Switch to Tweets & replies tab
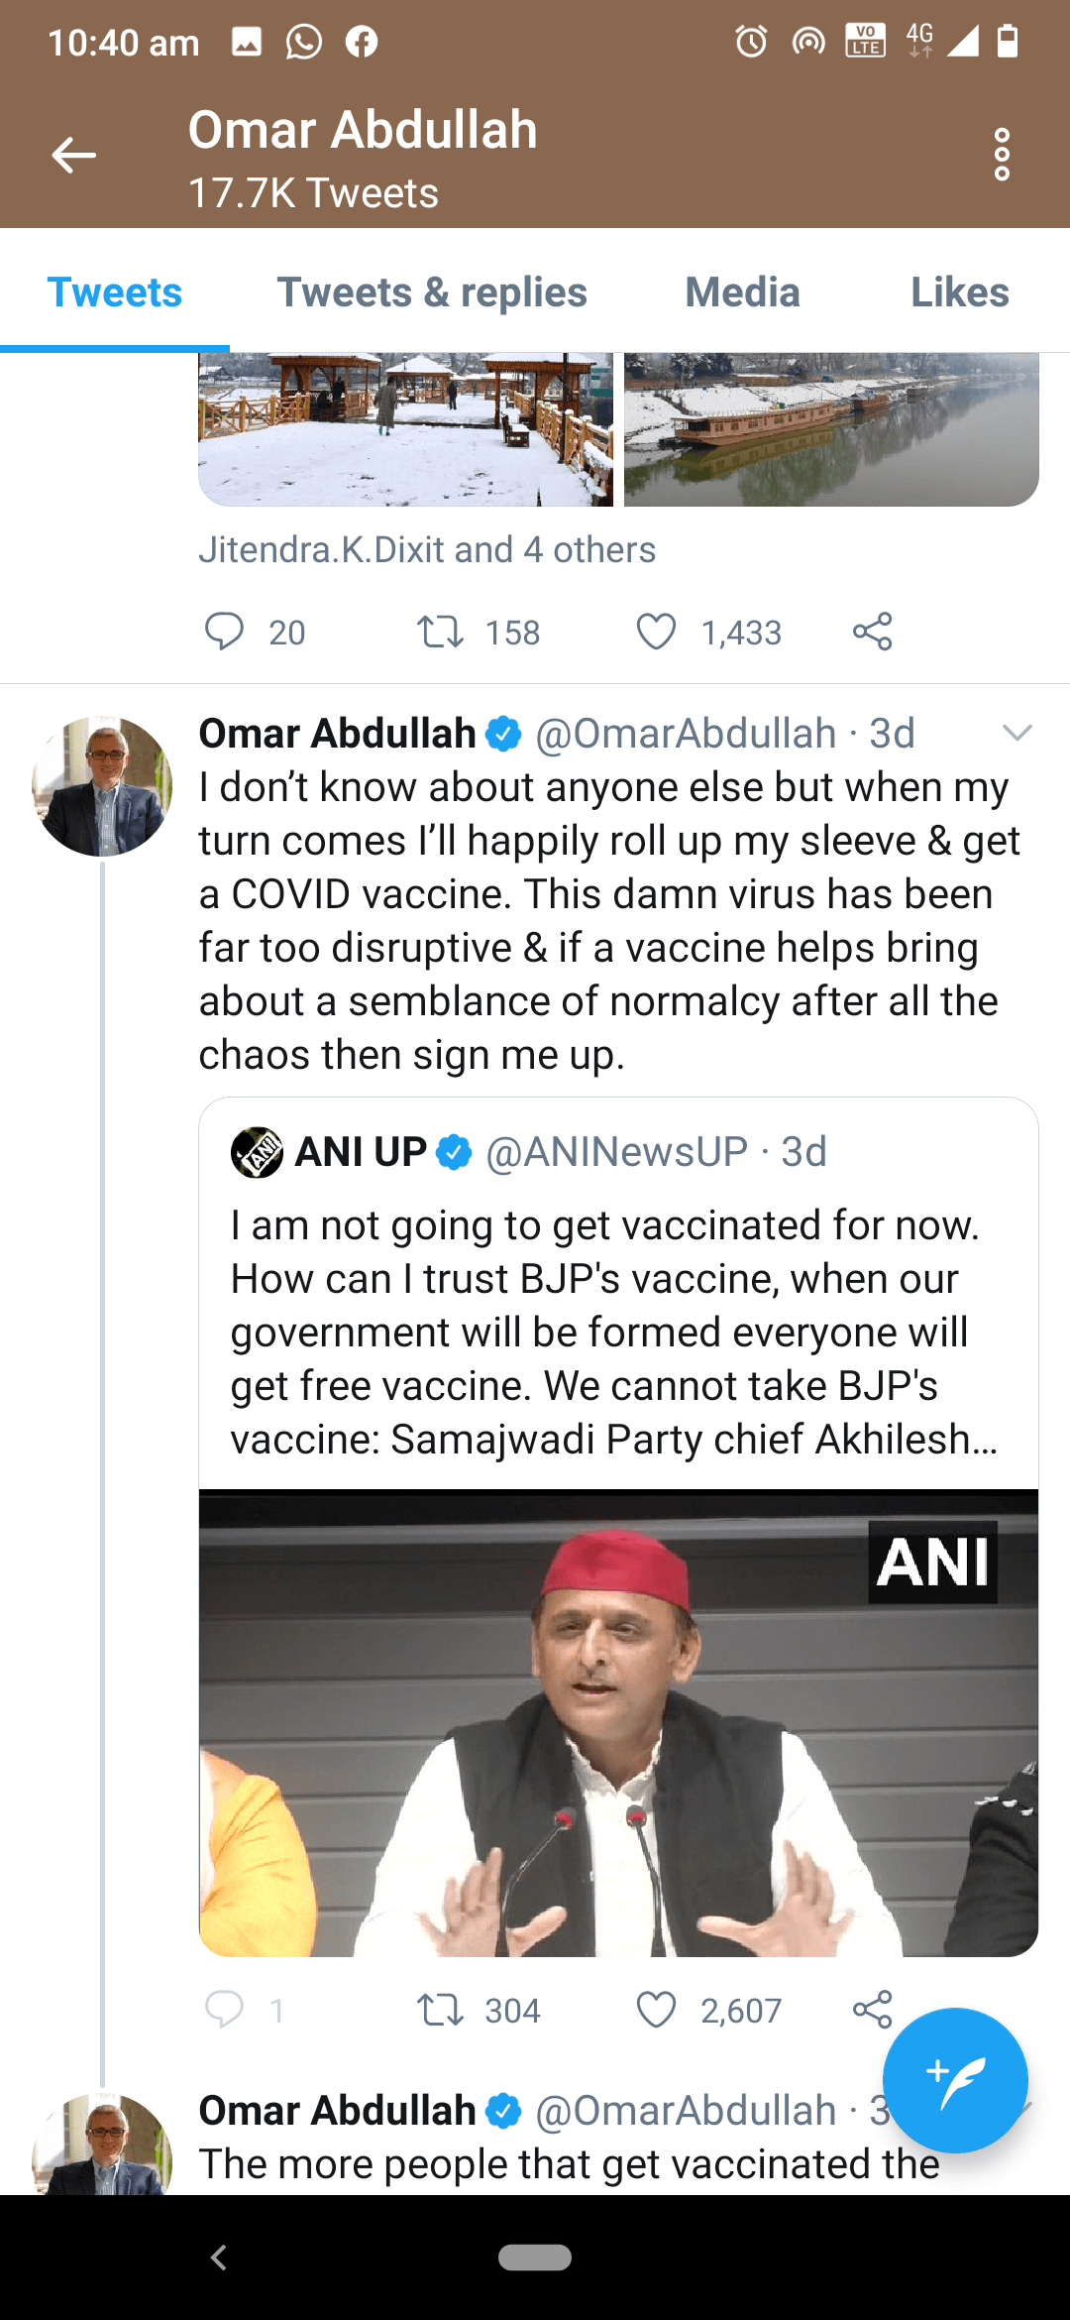 pyautogui.click(x=432, y=292)
